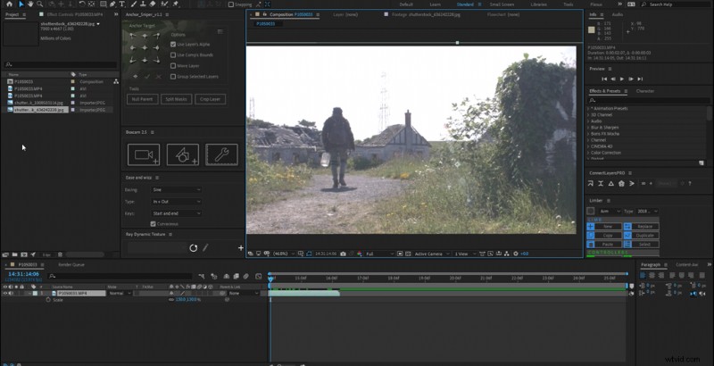Expand Color Correction effects category
The image size is (714, 366).
click(588, 153)
